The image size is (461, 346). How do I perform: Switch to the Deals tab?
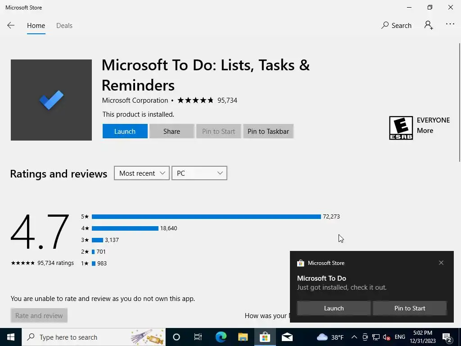(x=64, y=26)
